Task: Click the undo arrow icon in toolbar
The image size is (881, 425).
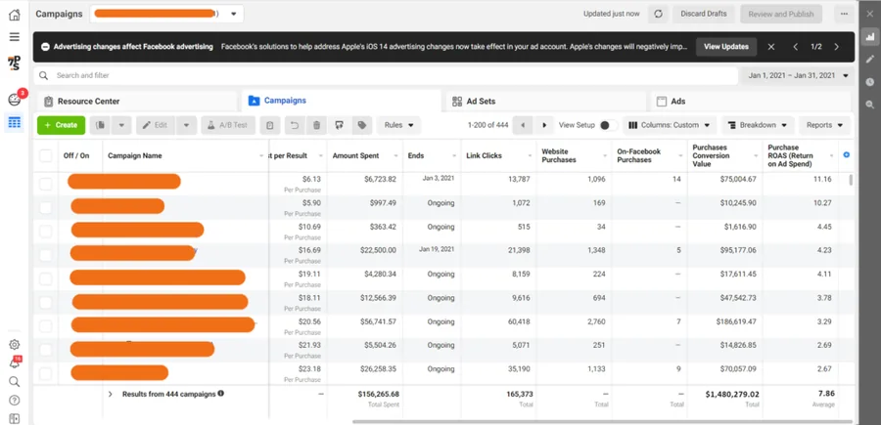Action: [x=295, y=125]
